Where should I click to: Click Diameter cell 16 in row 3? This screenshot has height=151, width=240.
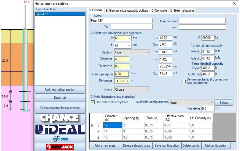113,137
